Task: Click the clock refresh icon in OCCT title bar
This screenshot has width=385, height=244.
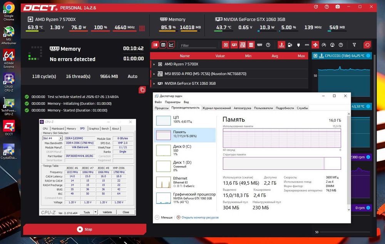Action: tap(316, 7)
